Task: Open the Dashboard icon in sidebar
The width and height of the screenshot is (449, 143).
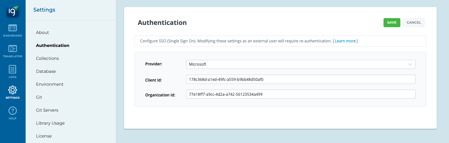Action: (13, 28)
